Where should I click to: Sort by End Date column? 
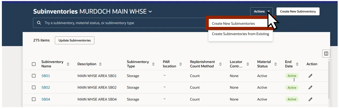click(x=297, y=64)
